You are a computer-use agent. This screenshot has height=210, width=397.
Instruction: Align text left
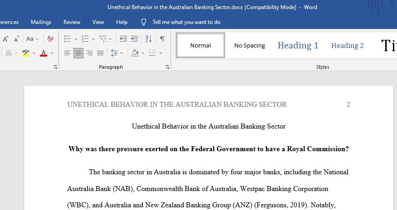pyautogui.click(x=67, y=53)
